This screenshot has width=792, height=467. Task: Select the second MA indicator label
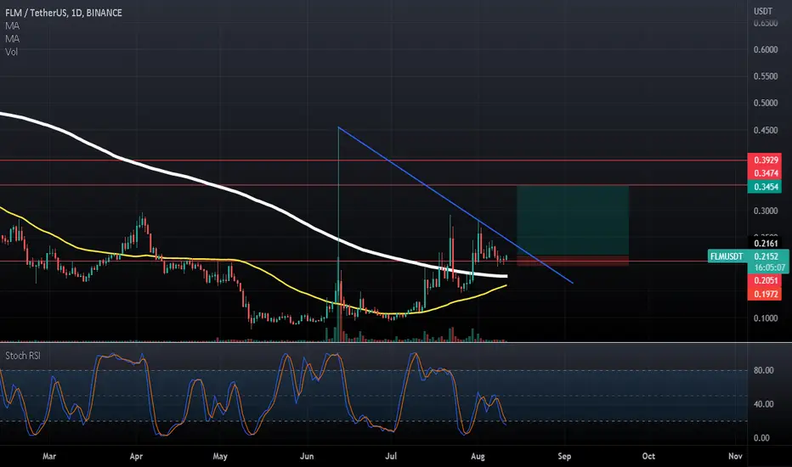tap(12, 39)
